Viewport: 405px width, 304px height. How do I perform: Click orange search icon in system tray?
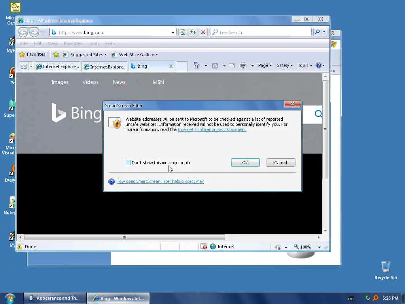coord(376,298)
